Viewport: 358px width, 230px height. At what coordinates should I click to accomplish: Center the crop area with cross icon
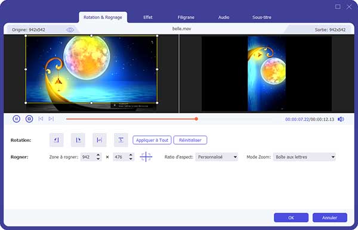[x=146, y=157]
